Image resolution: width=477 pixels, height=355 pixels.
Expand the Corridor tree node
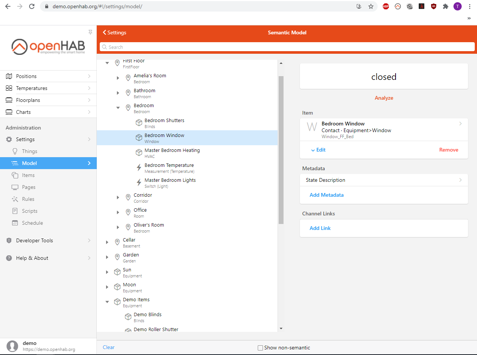click(x=118, y=197)
